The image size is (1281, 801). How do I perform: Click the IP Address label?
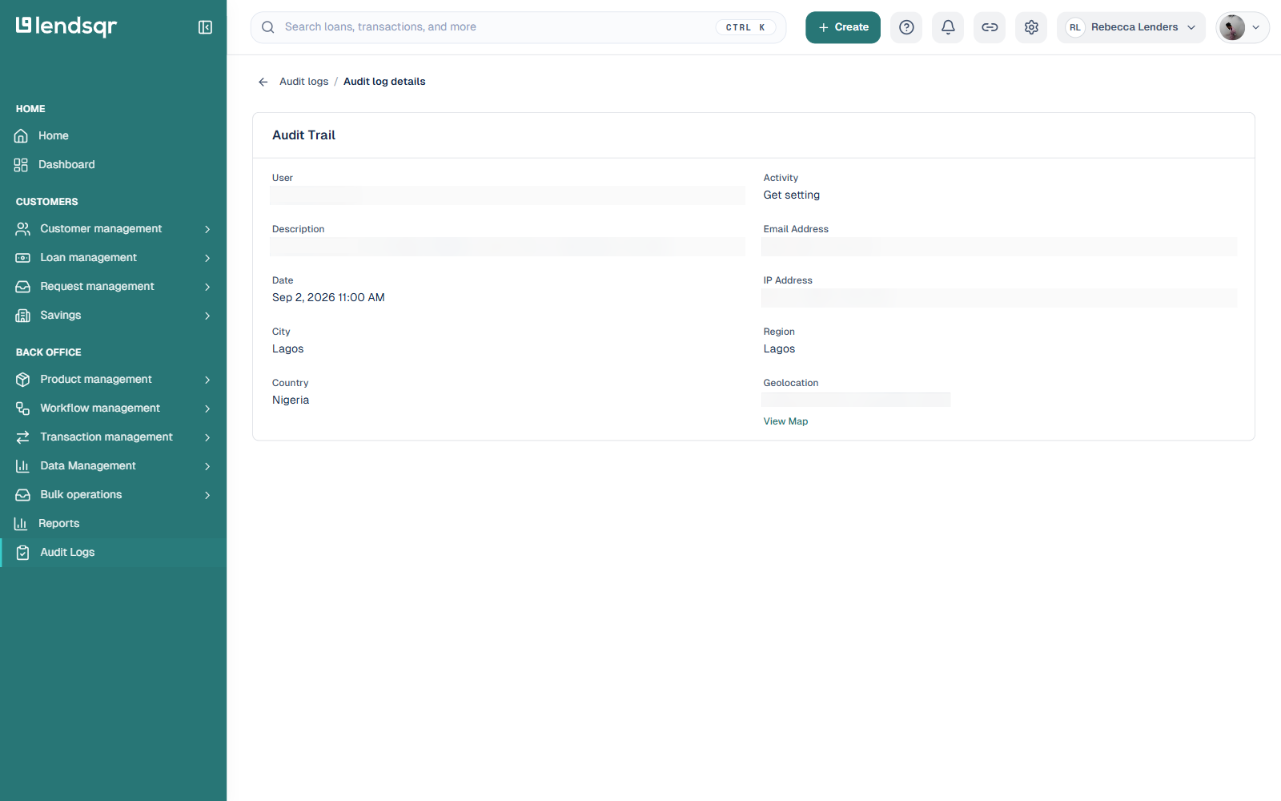coord(787,280)
